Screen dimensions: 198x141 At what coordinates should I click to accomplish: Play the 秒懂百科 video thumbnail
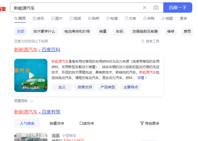[31, 75]
